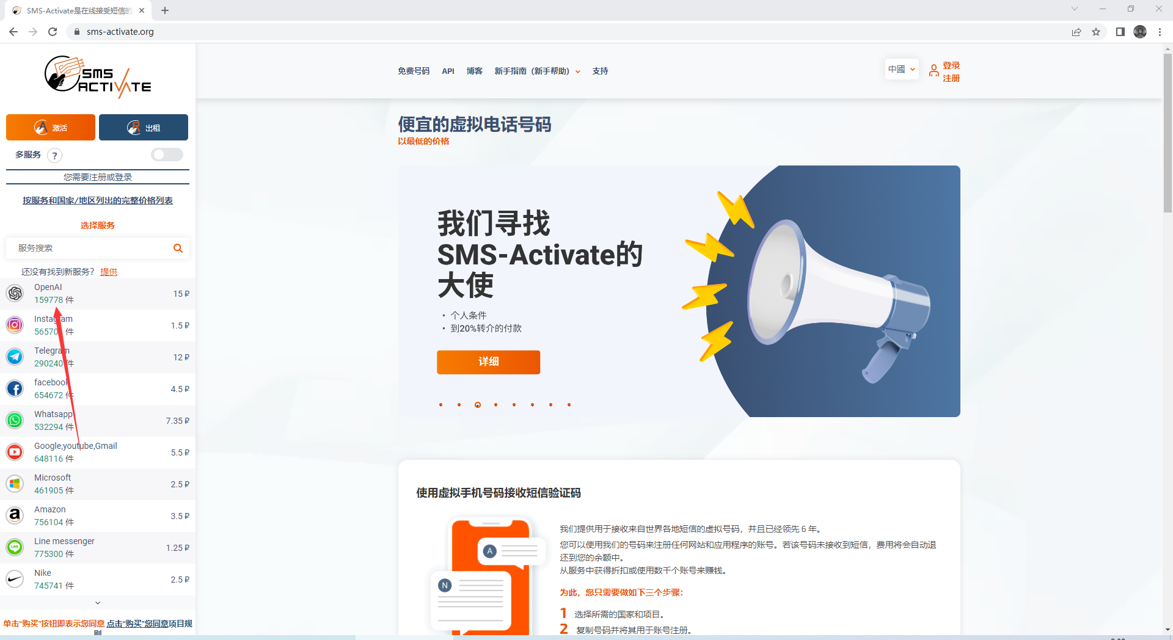Image resolution: width=1173 pixels, height=640 pixels.
Task: Open the full price list link
Action: tap(97, 200)
